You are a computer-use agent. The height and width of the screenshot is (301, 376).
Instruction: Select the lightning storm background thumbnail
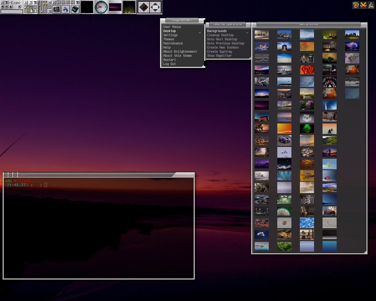[x=352, y=46]
